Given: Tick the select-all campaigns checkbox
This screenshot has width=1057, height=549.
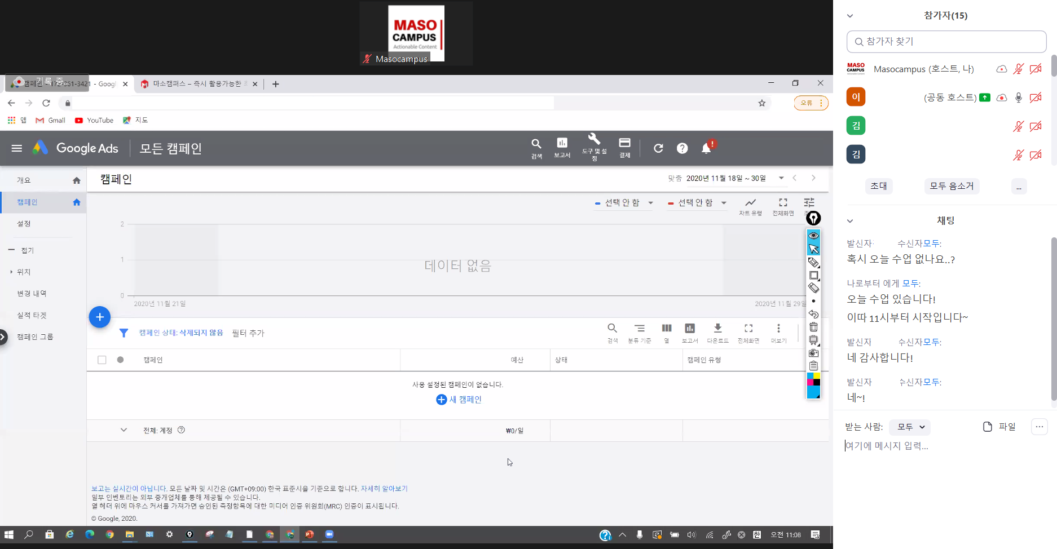Looking at the screenshot, I should [x=102, y=360].
